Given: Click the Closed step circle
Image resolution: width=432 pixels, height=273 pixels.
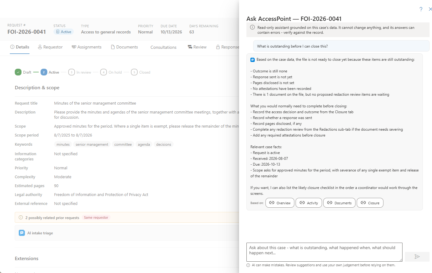Looking at the screenshot, I should coord(134,72).
